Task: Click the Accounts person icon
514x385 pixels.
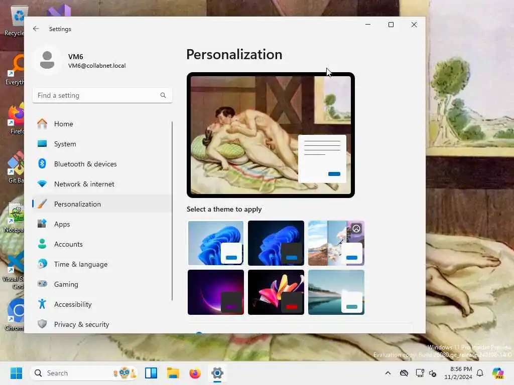Action: click(42, 244)
